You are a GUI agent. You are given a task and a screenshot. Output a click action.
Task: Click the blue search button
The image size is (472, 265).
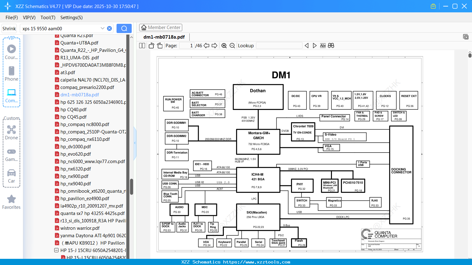tap(124, 28)
